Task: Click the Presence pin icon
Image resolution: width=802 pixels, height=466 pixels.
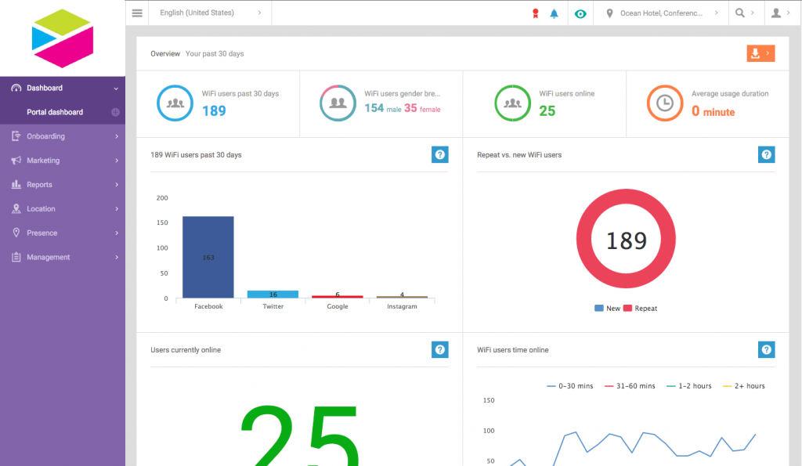Action: [x=16, y=233]
